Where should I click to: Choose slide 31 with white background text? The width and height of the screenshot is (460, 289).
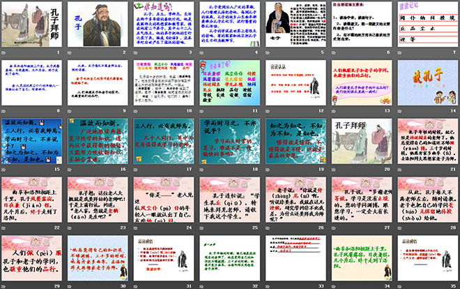click(x=163, y=255)
